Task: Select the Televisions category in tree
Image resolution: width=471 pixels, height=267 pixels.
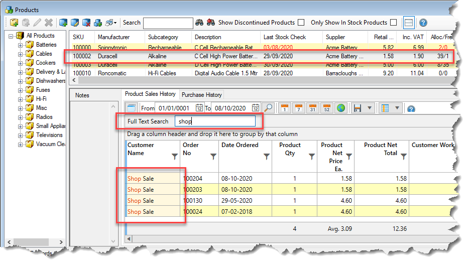Action: coord(49,135)
